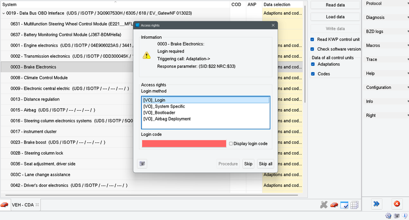Click the grid table icon in the bottom toolbar

pyautogui.click(x=354, y=205)
